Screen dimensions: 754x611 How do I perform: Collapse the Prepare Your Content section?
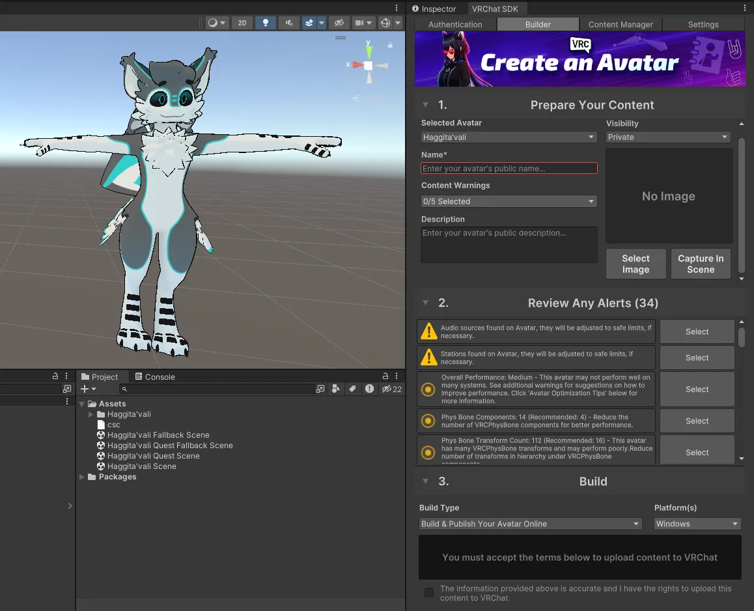pyautogui.click(x=426, y=105)
